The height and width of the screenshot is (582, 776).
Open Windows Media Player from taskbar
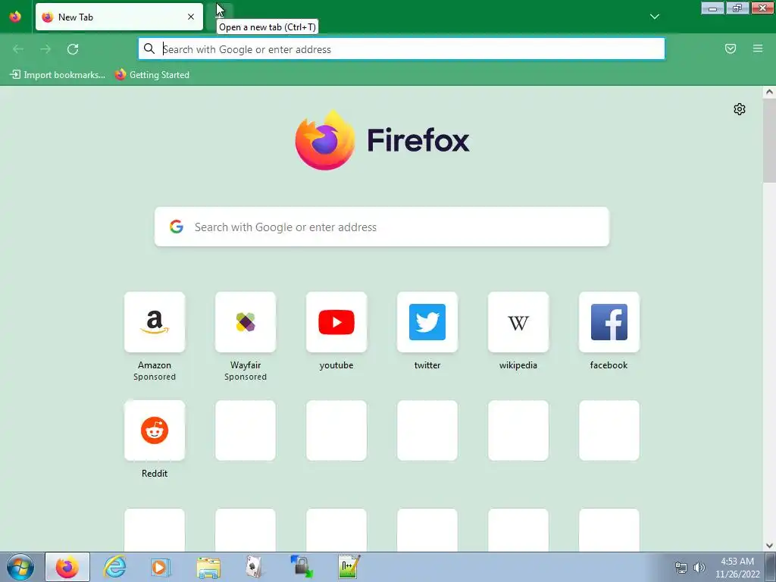(160, 567)
